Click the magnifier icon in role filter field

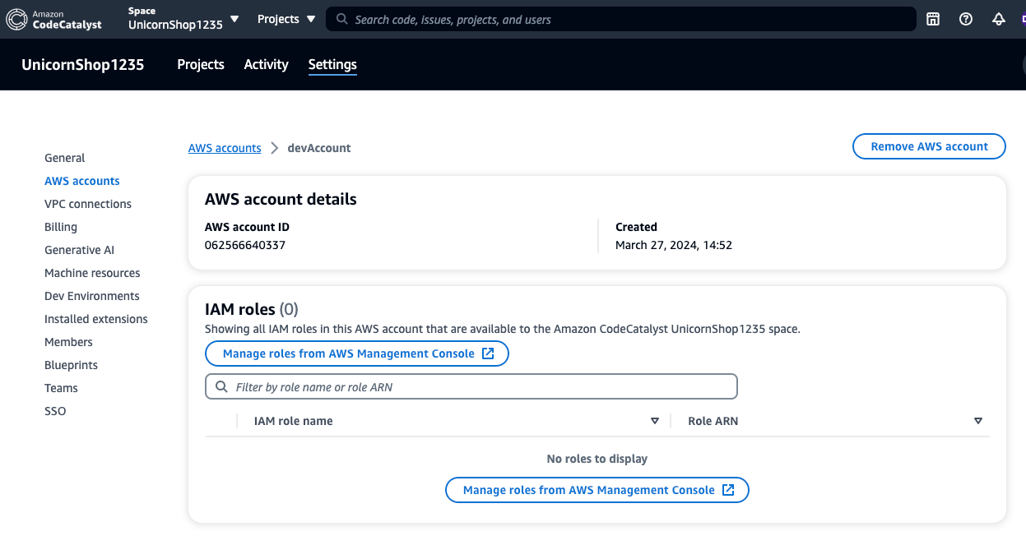pyautogui.click(x=221, y=386)
